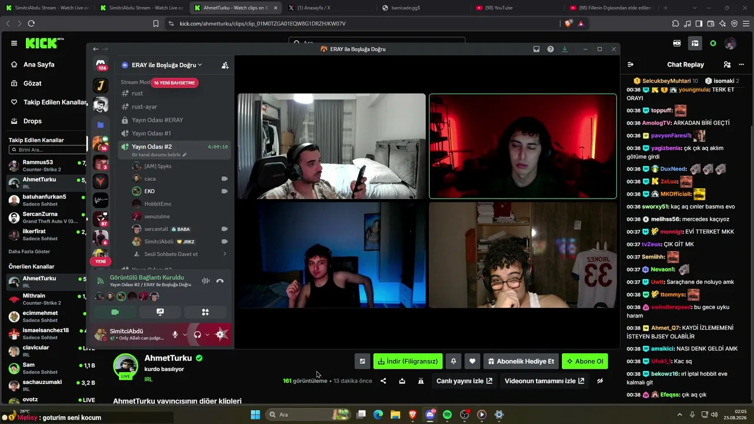This screenshot has height=424, width=754.
Task: Switch to the Anasayfa / X tab
Action: pos(329,8)
